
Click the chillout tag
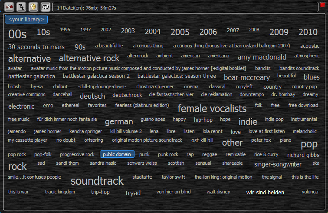coord(60,87)
